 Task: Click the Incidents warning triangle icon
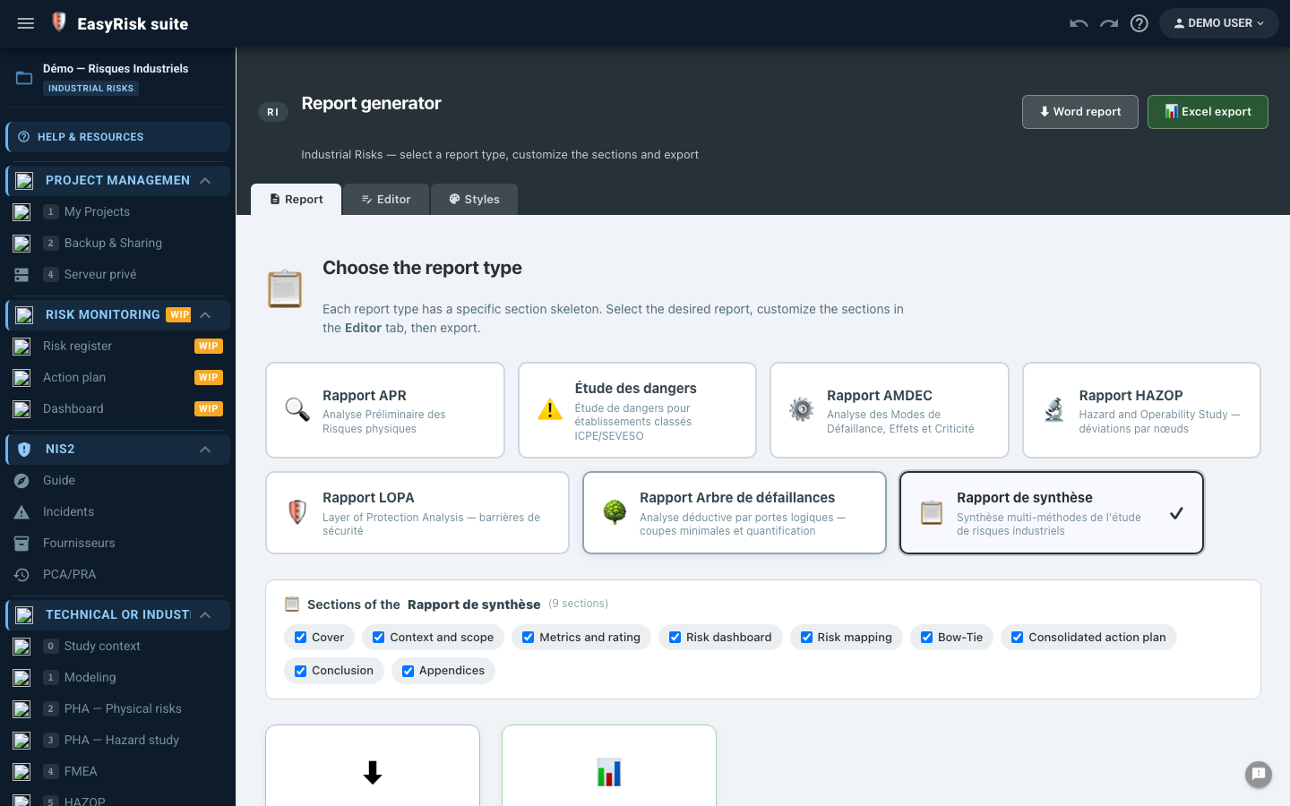[21, 512]
